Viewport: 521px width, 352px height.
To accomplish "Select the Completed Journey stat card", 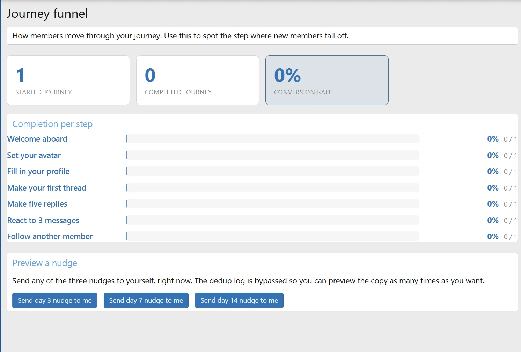I will click(x=198, y=80).
